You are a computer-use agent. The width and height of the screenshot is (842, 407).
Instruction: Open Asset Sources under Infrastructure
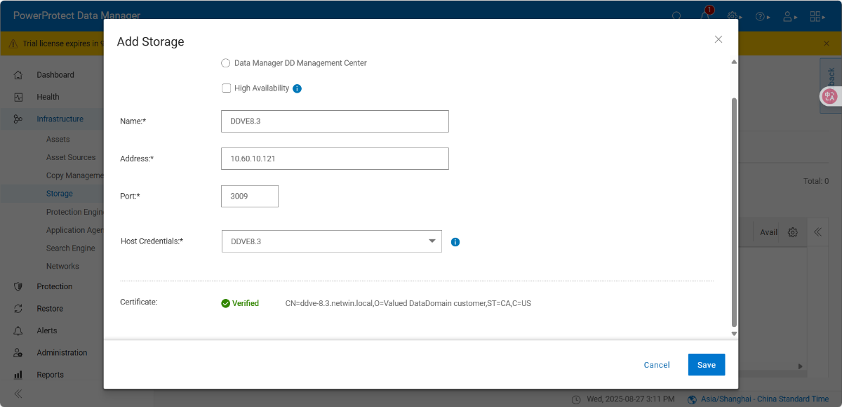pyautogui.click(x=71, y=157)
